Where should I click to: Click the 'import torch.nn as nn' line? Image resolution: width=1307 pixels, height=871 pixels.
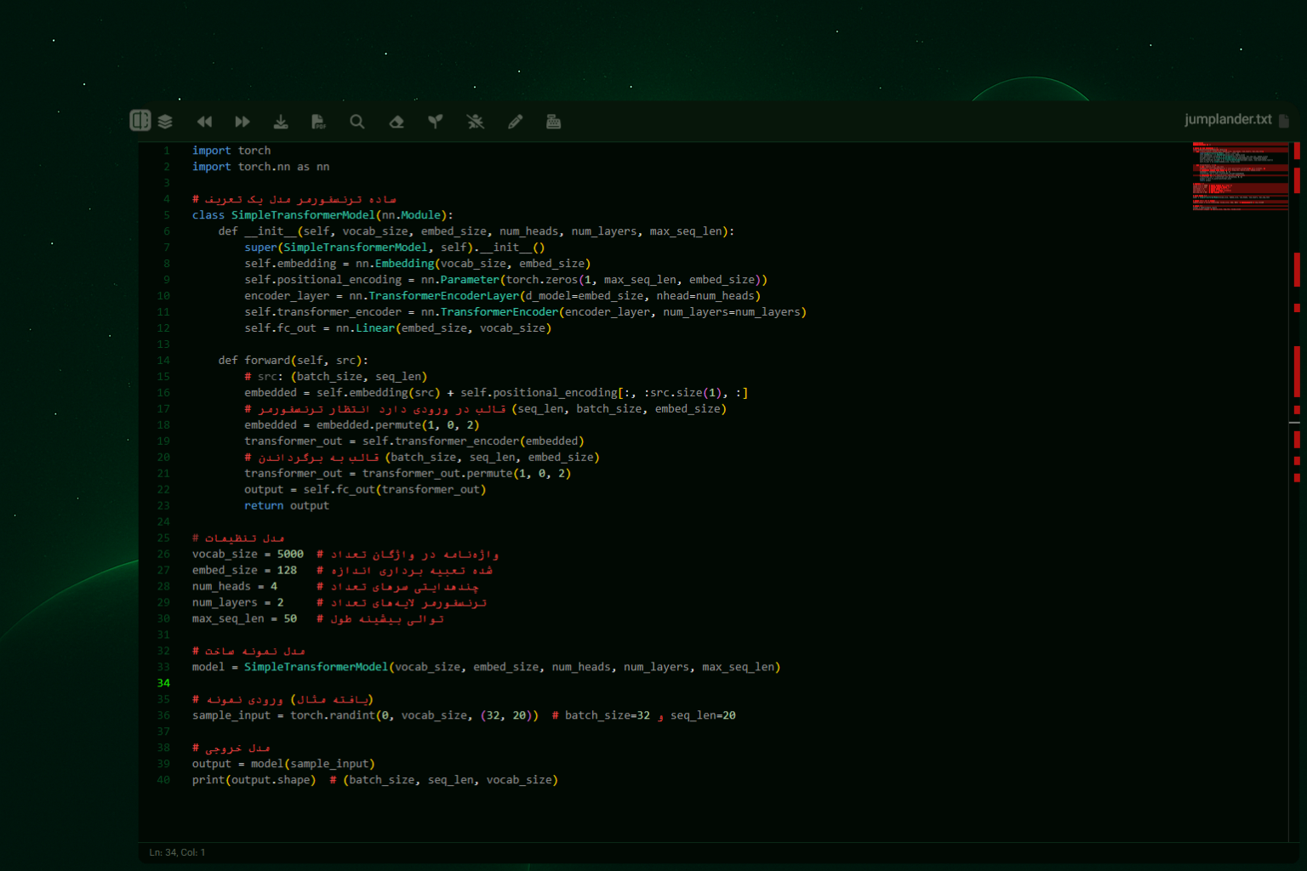pos(260,167)
